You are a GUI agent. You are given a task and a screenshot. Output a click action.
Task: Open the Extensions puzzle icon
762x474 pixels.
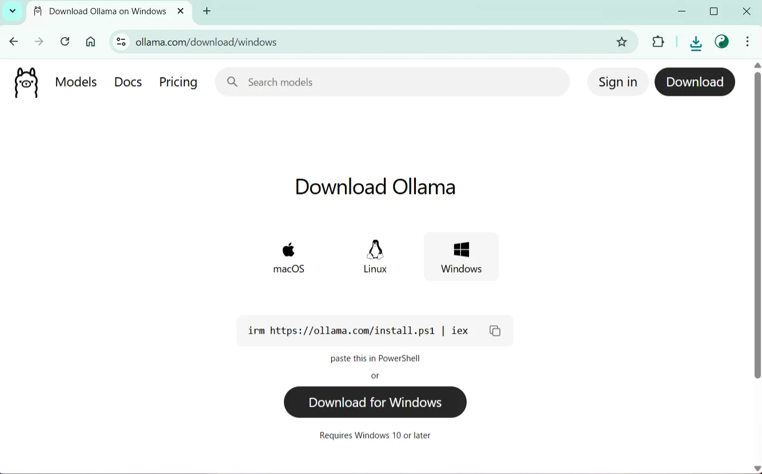point(658,42)
